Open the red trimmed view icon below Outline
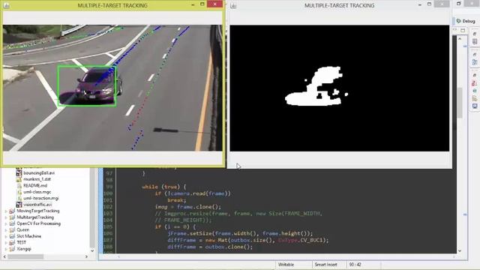The image size is (480, 270). tap(475, 83)
